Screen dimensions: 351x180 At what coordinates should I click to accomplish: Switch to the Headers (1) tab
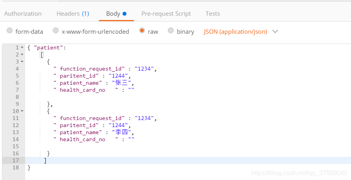[73, 14]
